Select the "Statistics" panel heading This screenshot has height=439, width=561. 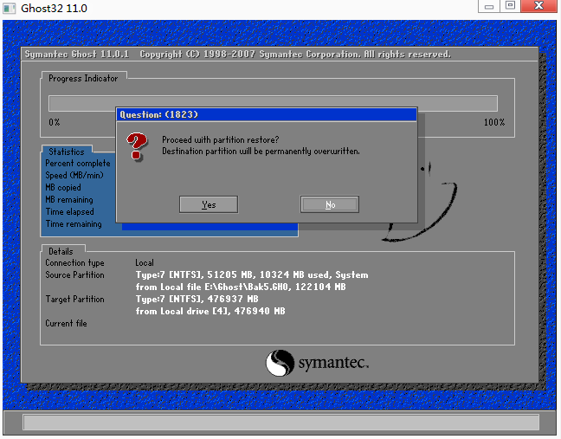(x=67, y=152)
